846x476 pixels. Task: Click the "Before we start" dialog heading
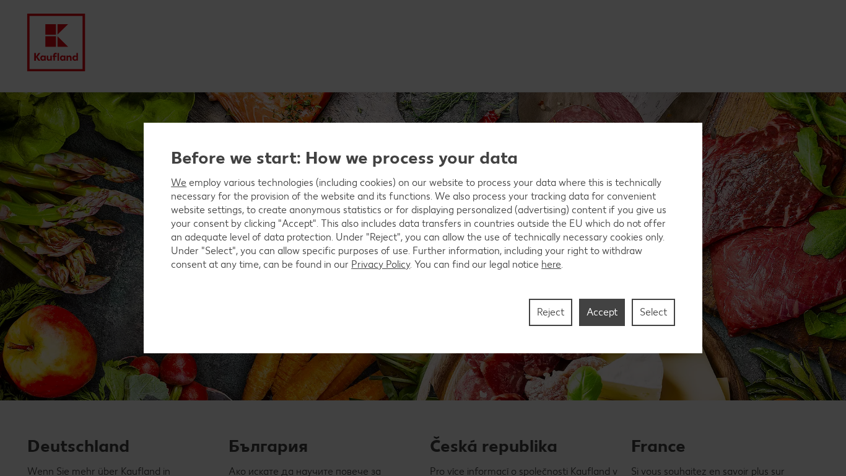(344, 158)
